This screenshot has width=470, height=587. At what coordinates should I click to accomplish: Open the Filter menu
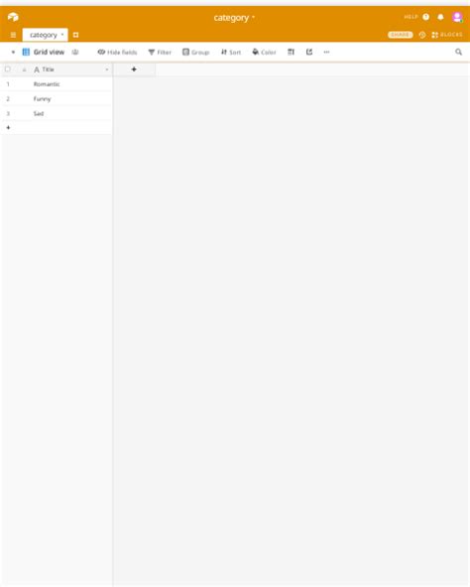tap(160, 52)
